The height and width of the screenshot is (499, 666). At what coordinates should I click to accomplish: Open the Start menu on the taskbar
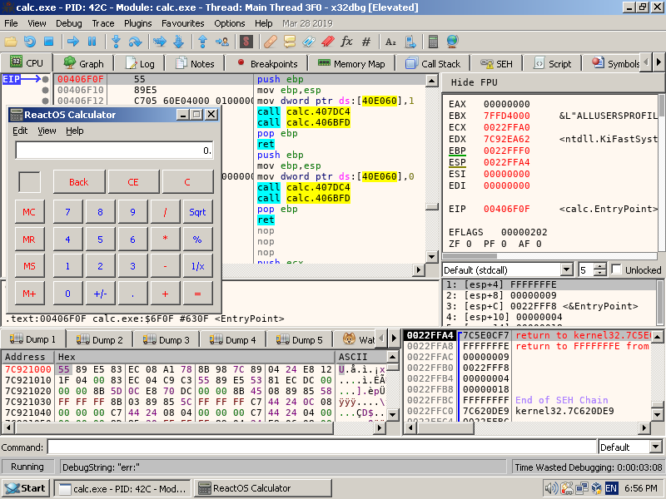pyautogui.click(x=26, y=488)
